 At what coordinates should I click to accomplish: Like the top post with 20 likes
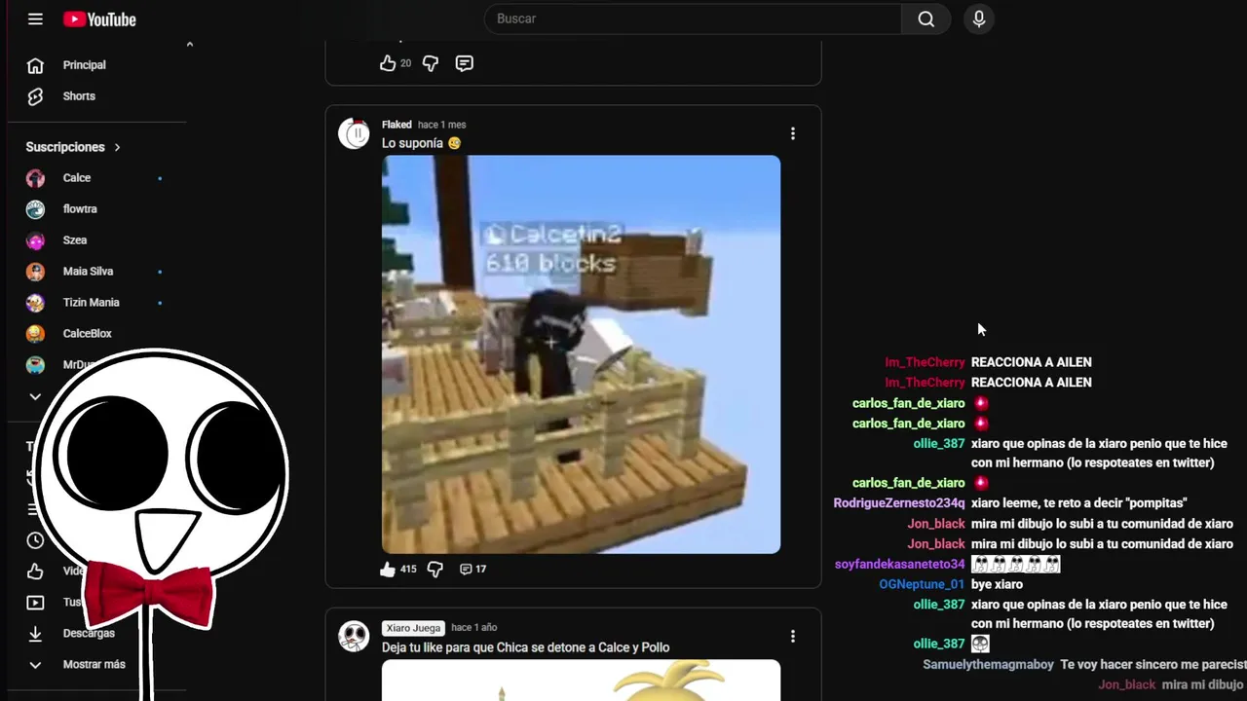388,63
